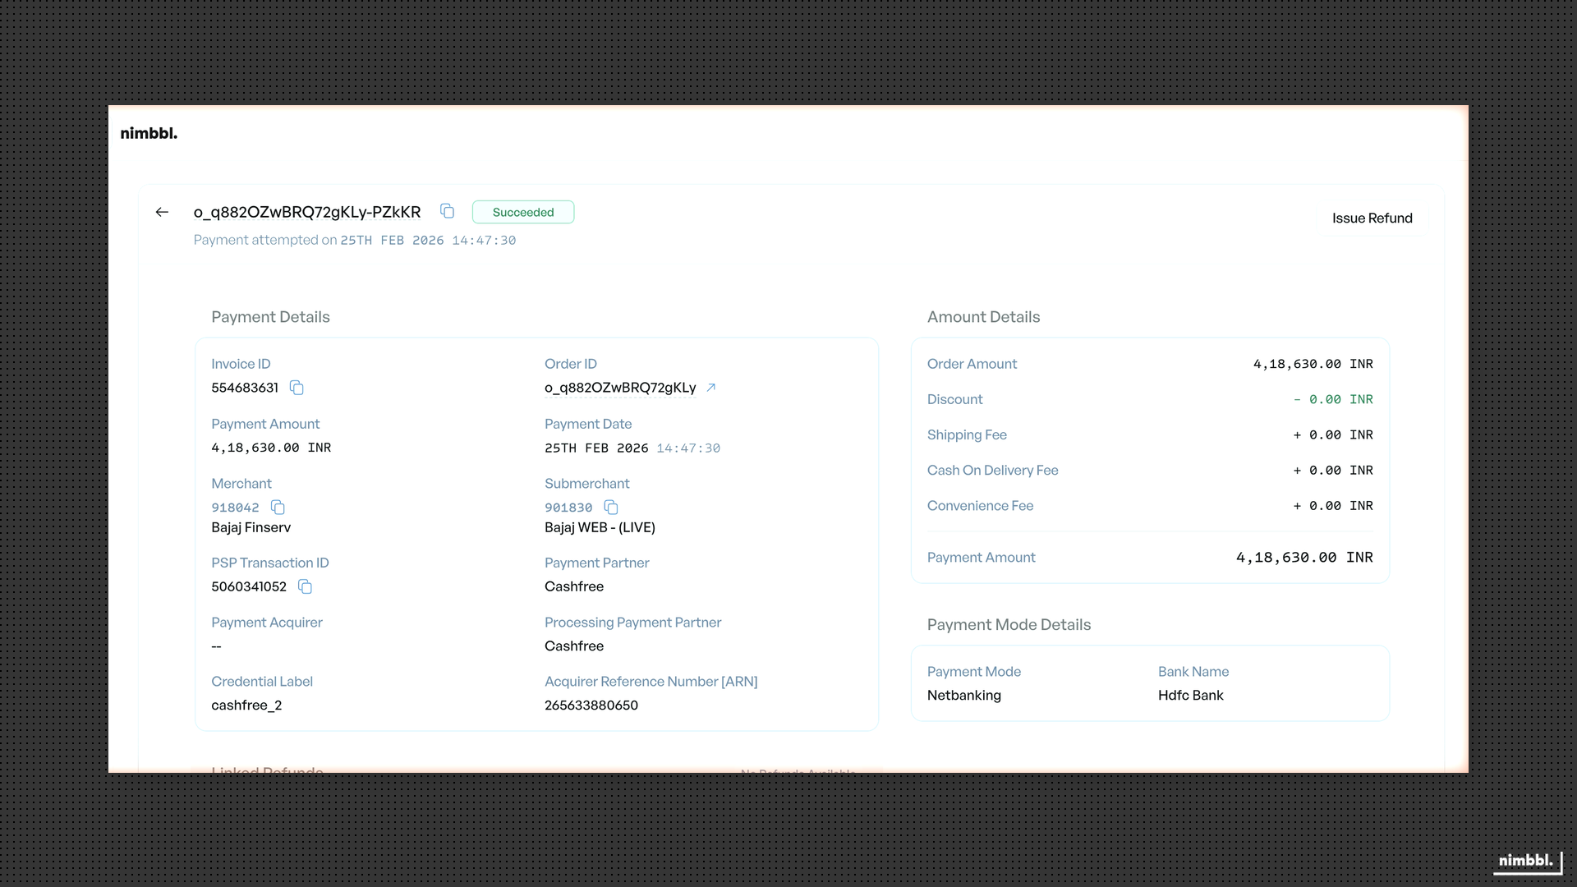Click the nimbbl watermark at bottom right

pos(1525,861)
